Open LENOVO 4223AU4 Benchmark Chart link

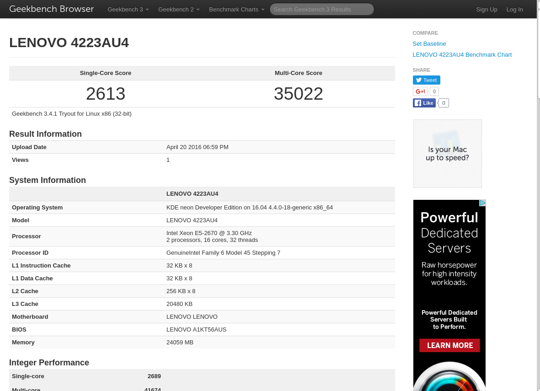point(462,55)
